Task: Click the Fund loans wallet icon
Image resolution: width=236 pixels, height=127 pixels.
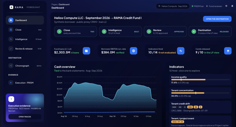Action: click(x=86, y=51)
